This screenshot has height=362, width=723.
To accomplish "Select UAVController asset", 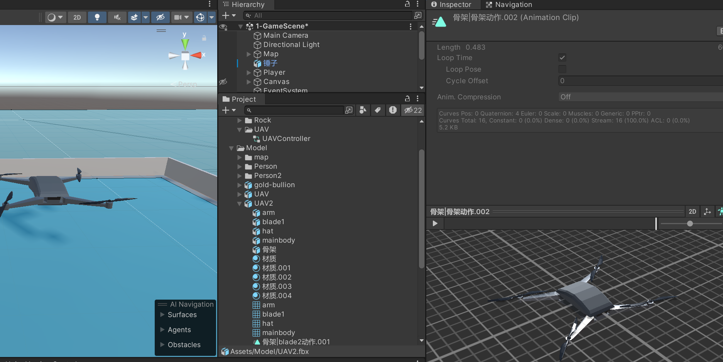I will pyautogui.click(x=286, y=139).
